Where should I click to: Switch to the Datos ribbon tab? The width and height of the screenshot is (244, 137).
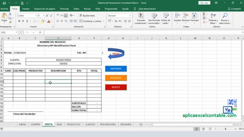[76, 9]
